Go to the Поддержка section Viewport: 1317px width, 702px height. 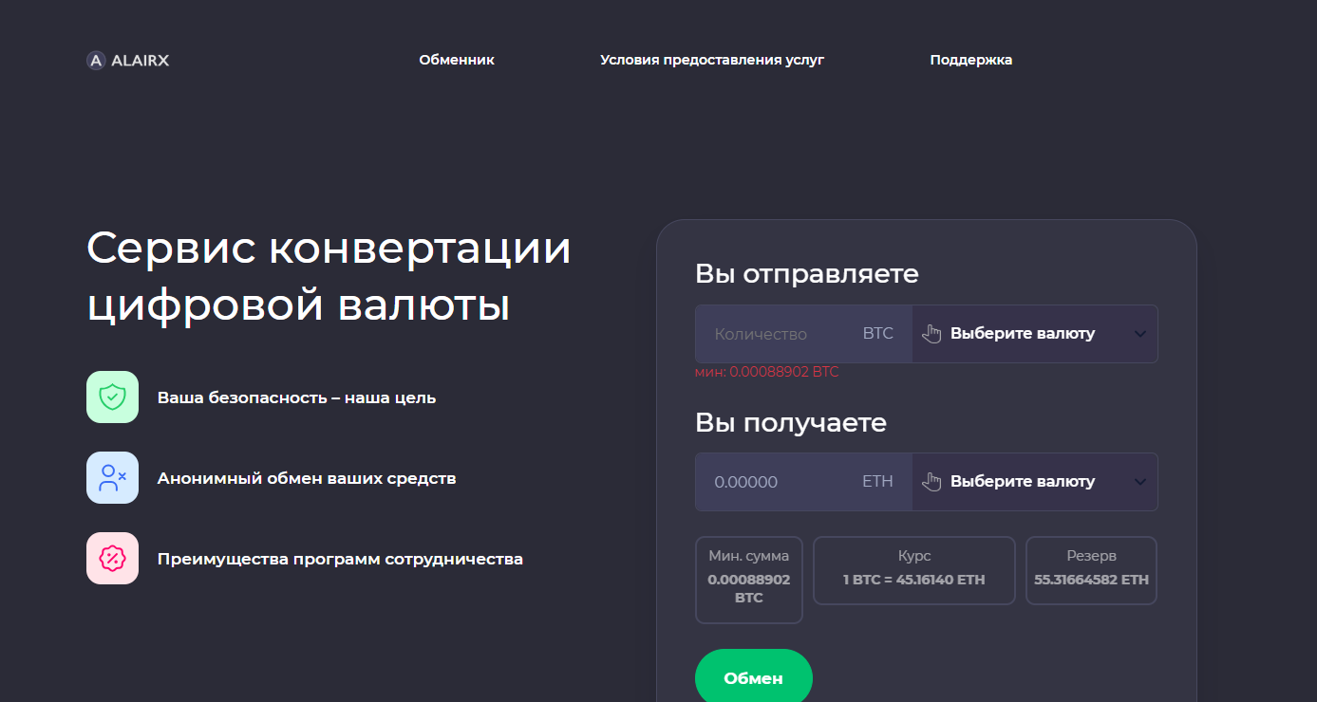point(970,60)
